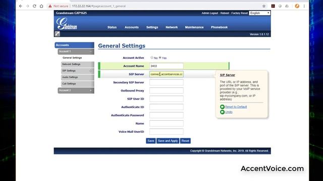This screenshot has width=323, height=181.
Task: Collapse Account 1 with minus sign
Action: point(91,51)
